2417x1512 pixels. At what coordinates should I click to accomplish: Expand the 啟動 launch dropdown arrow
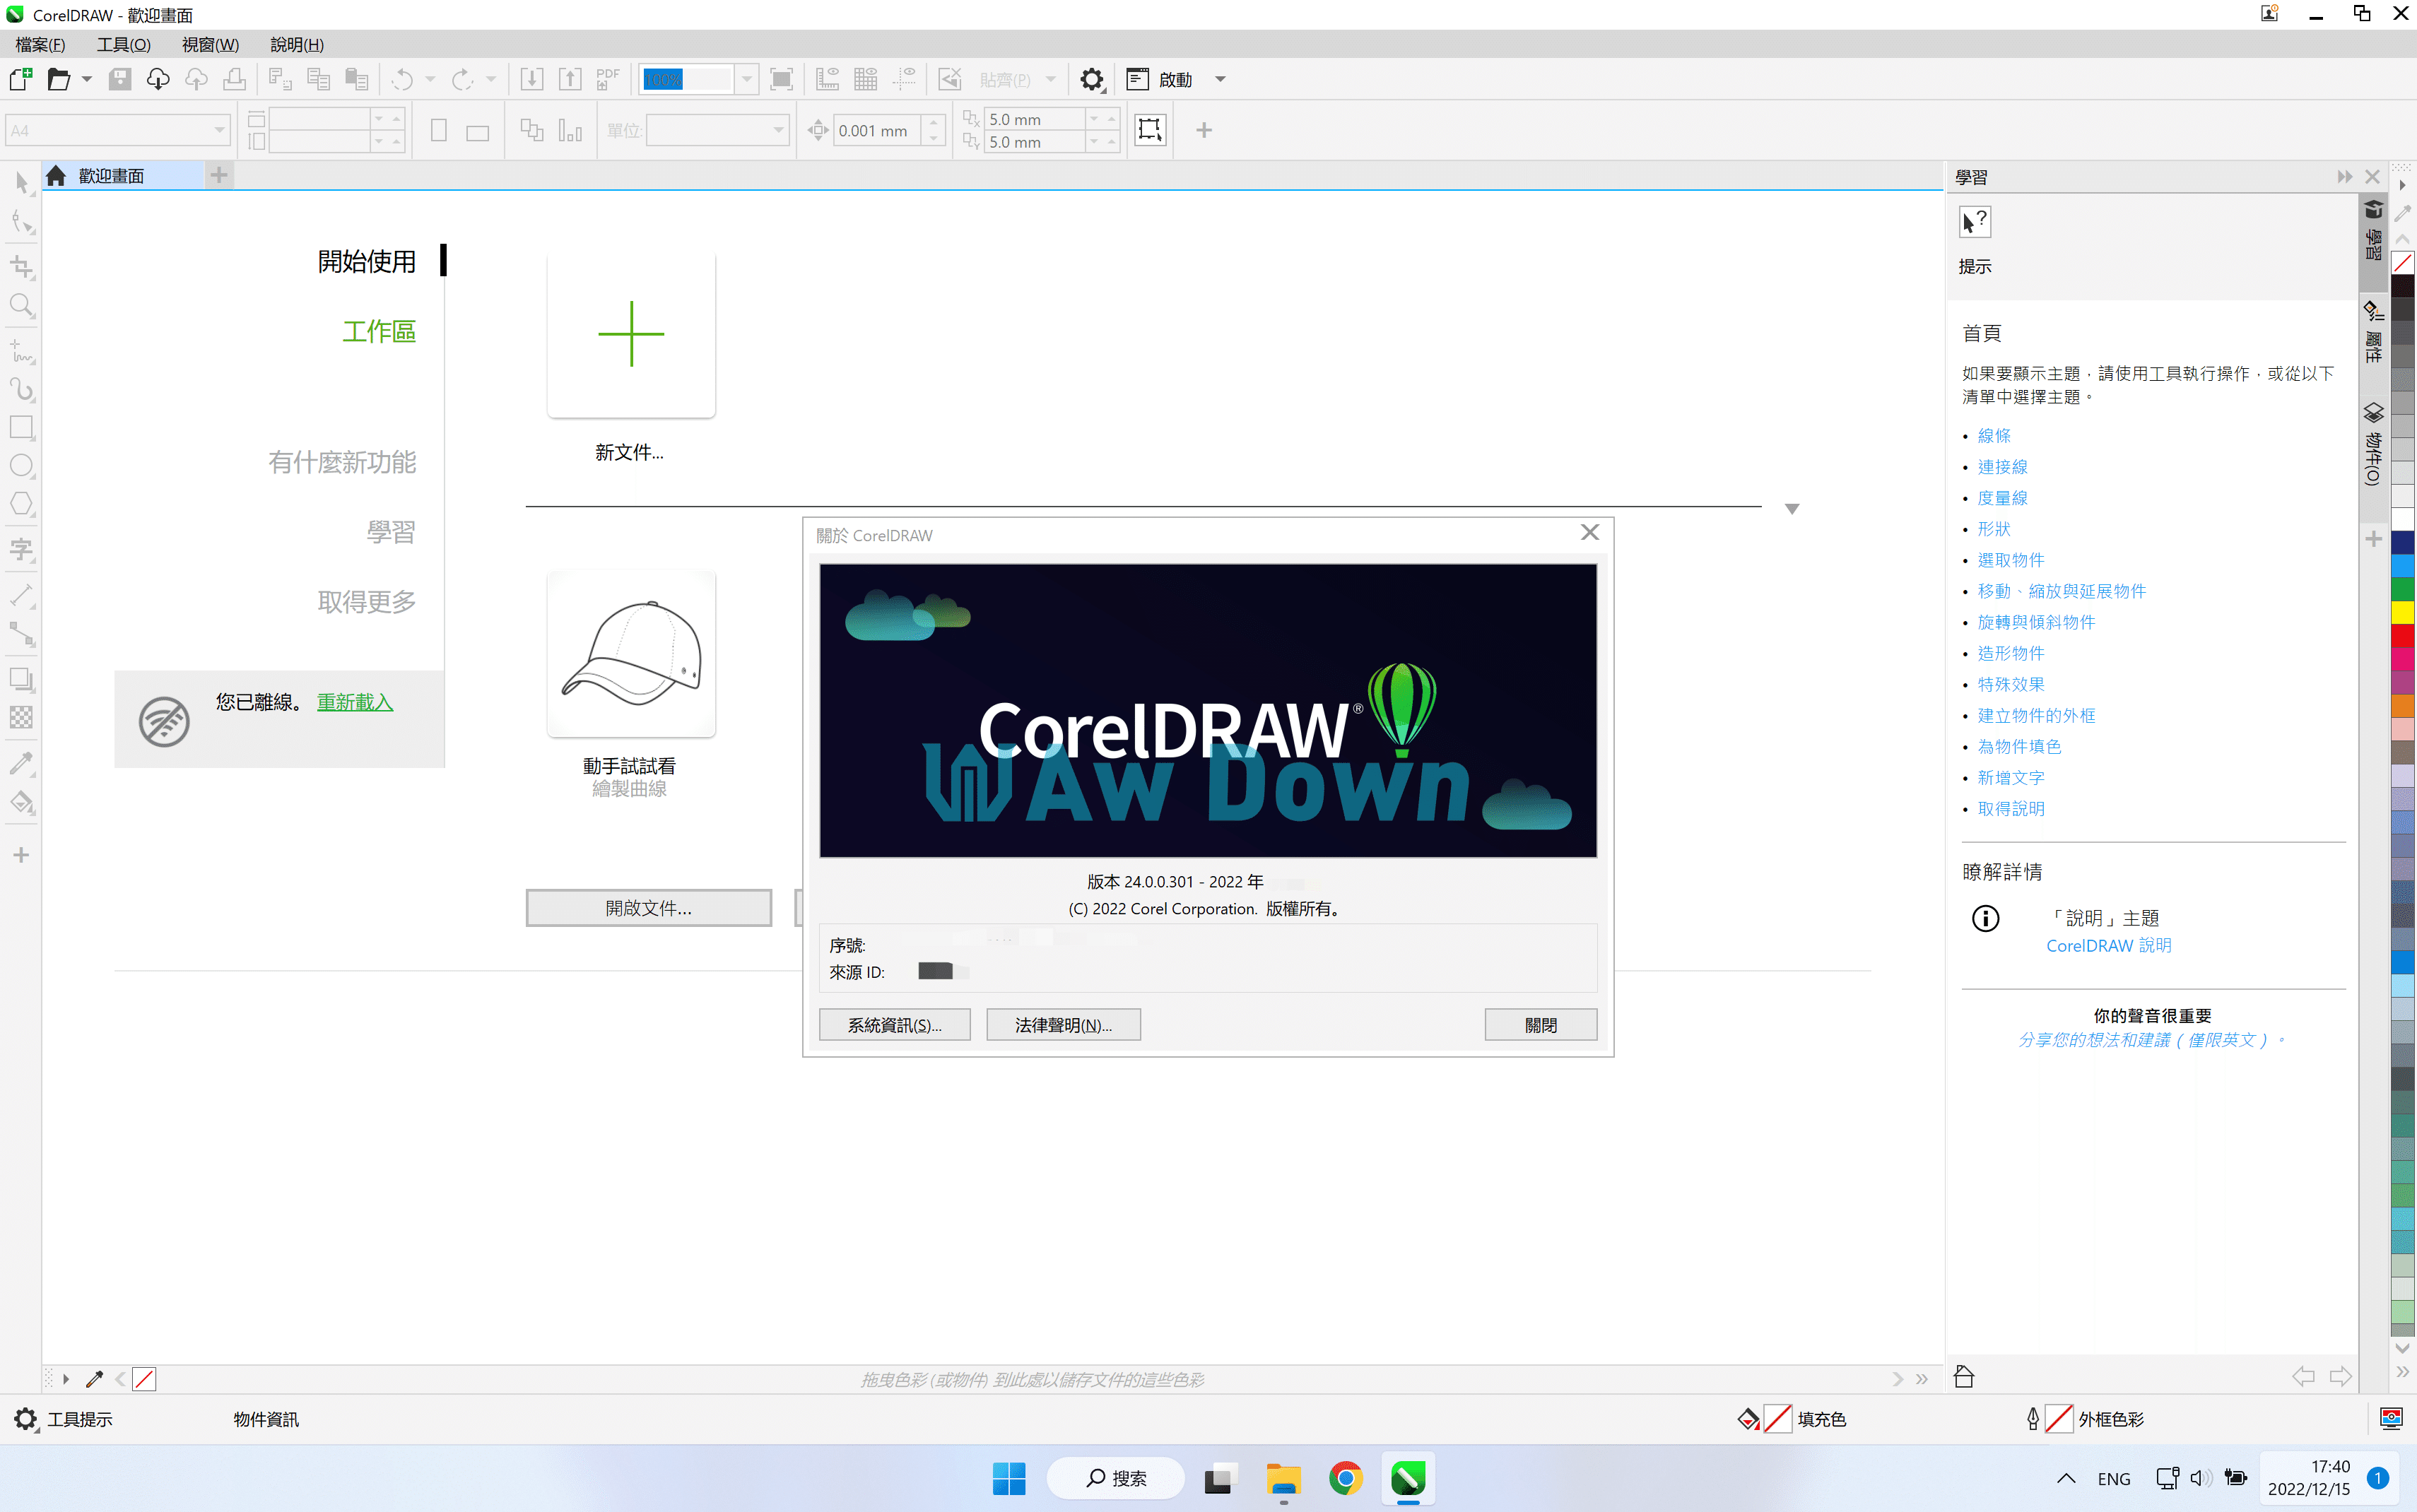1220,79
